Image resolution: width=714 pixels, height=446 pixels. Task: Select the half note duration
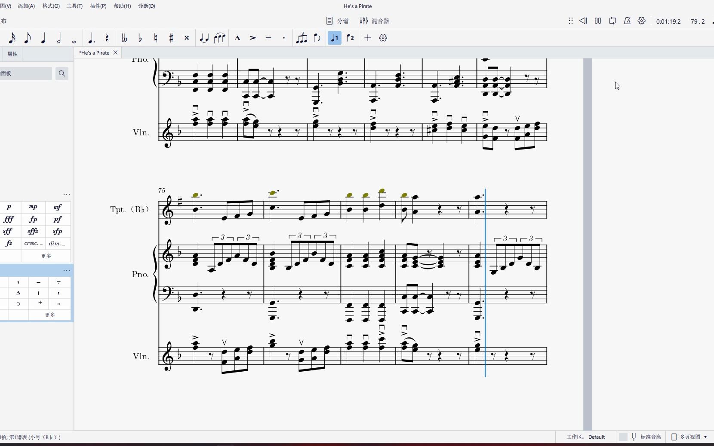58,38
